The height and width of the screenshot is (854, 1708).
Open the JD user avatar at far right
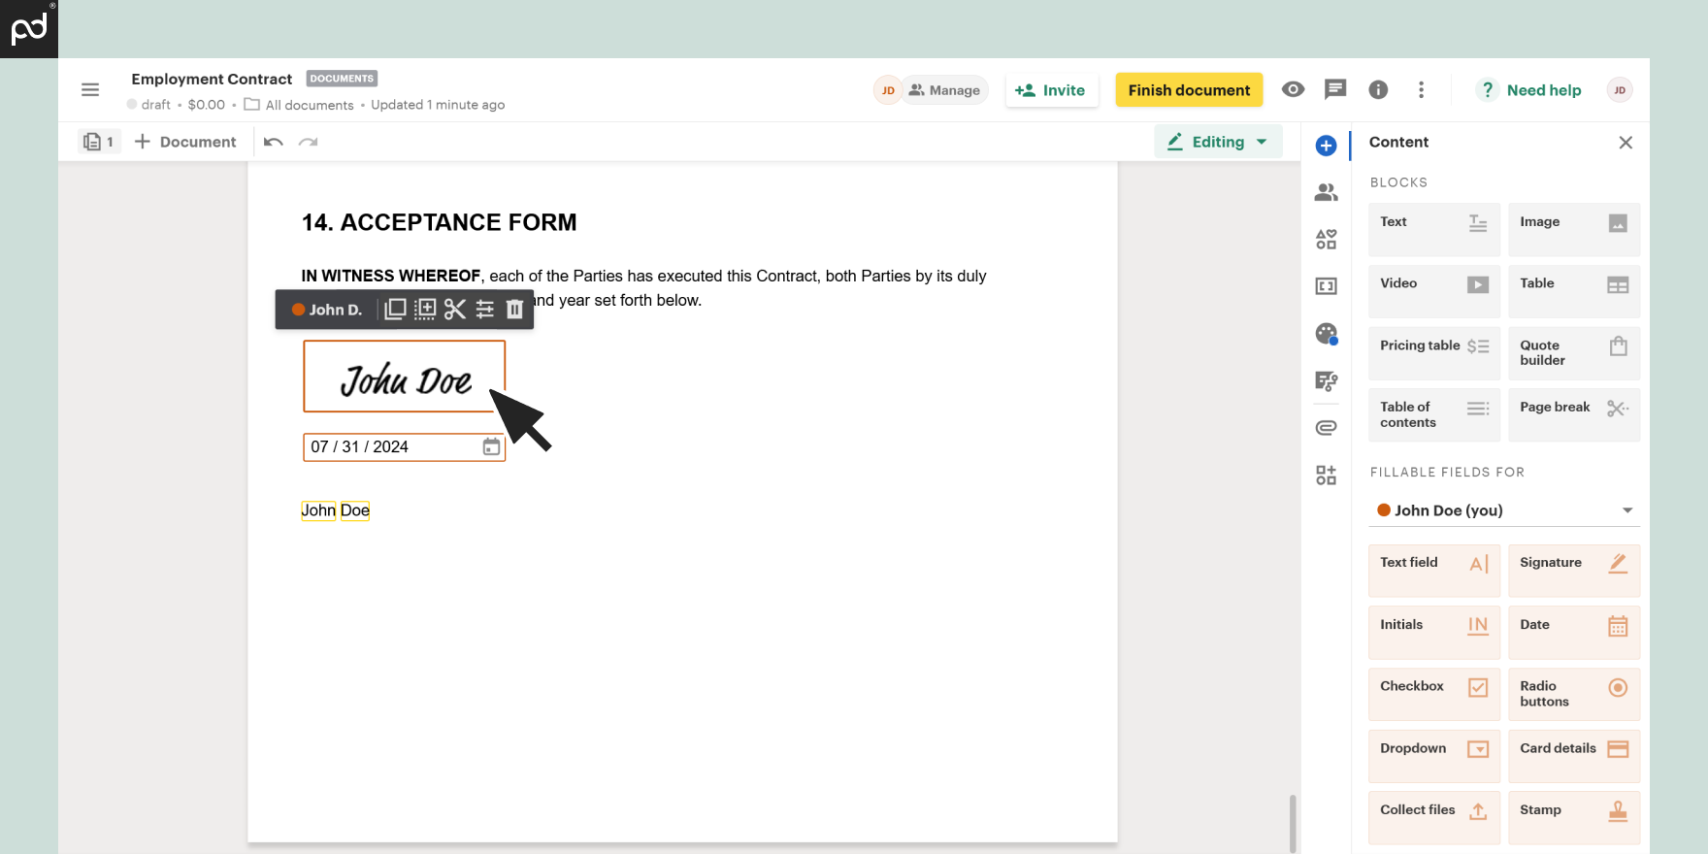pyautogui.click(x=1620, y=90)
